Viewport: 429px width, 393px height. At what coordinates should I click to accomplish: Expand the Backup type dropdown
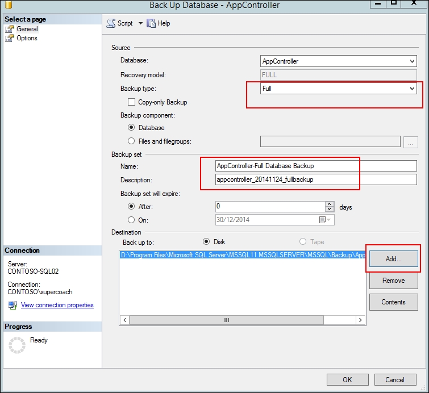click(x=412, y=89)
